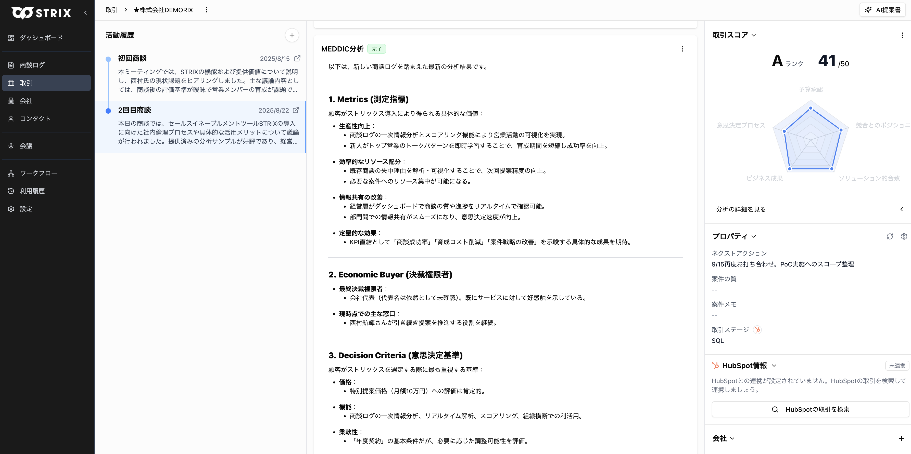The height and width of the screenshot is (454, 911).
Task: Click the 未連携 status badge
Action: click(x=897, y=366)
